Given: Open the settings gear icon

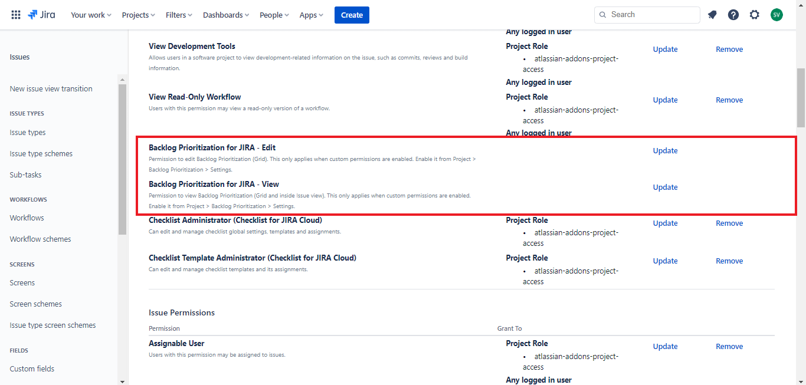Looking at the screenshot, I should [x=755, y=15].
